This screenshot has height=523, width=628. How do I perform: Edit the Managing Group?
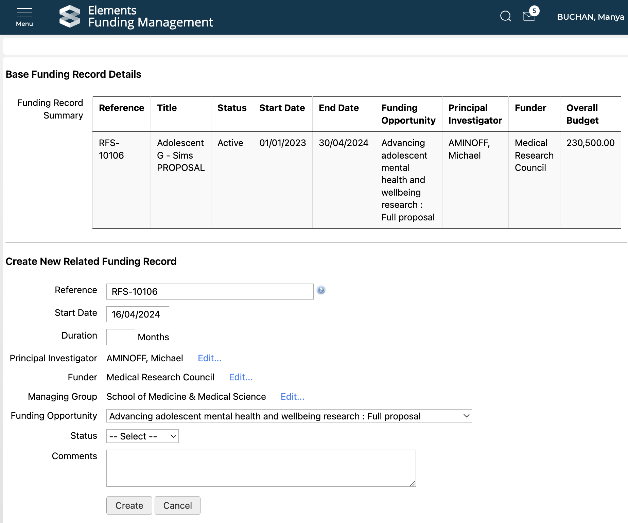(x=292, y=397)
